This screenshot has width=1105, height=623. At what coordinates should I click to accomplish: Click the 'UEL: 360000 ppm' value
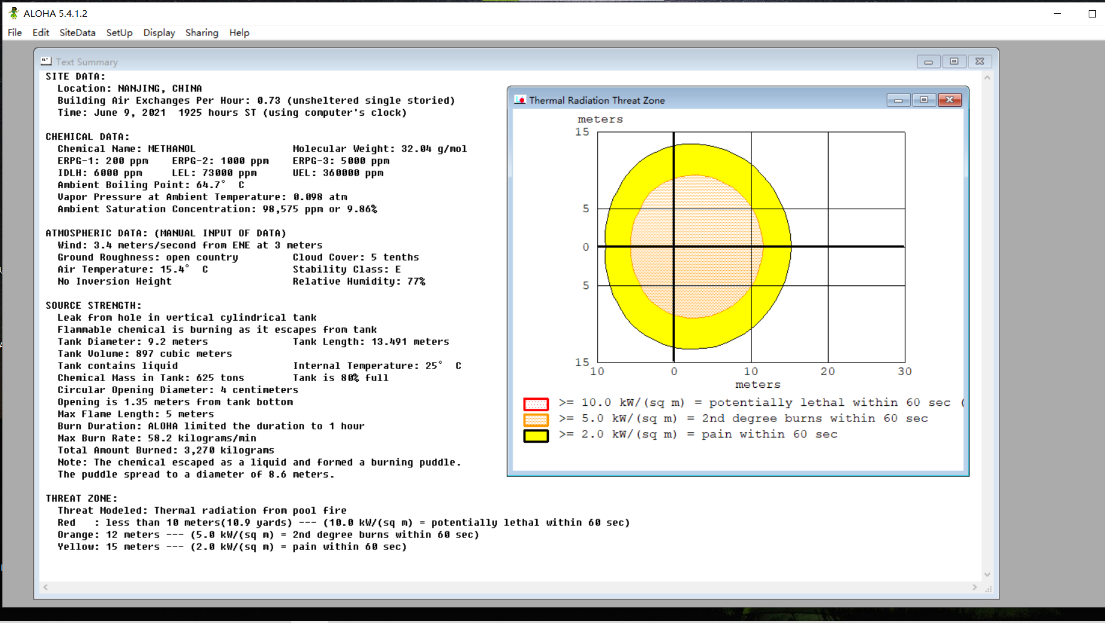[x=338, y=173]
